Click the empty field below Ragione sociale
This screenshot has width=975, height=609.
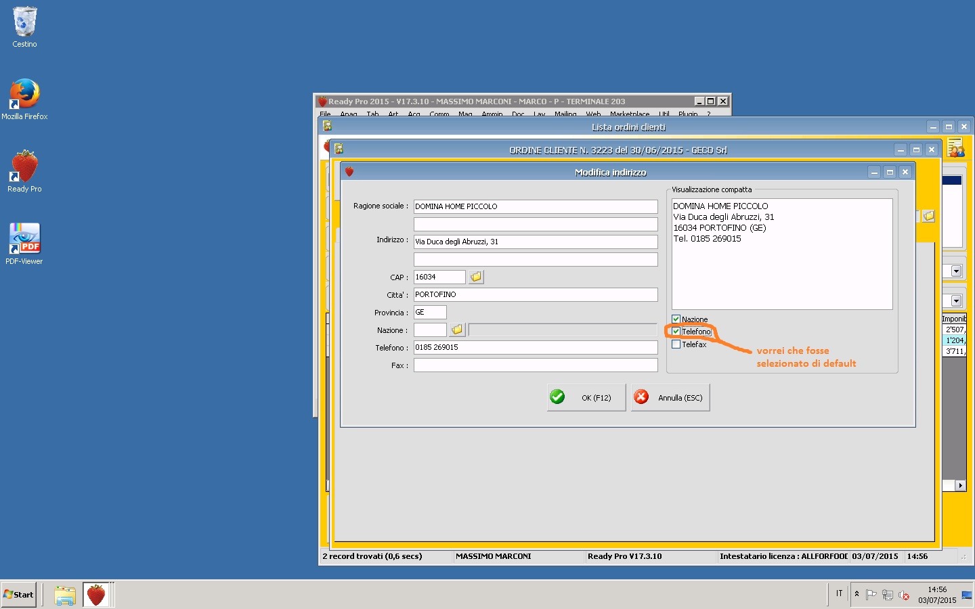click(536, 224)
